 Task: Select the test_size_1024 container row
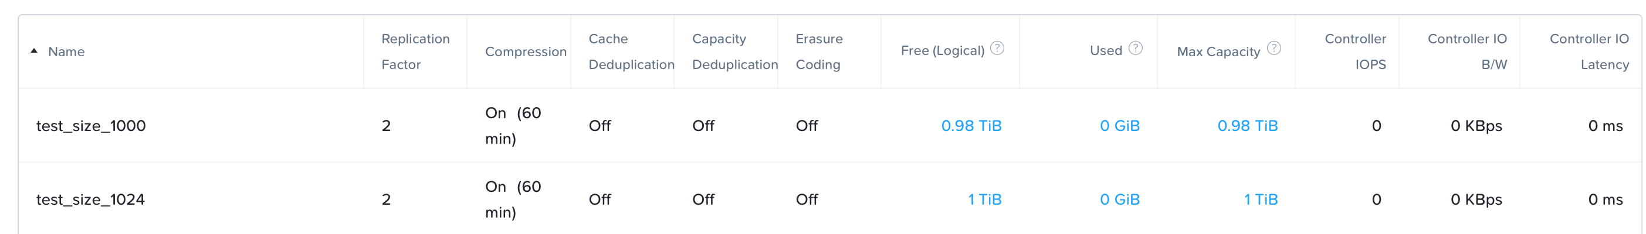pos(829,199)
